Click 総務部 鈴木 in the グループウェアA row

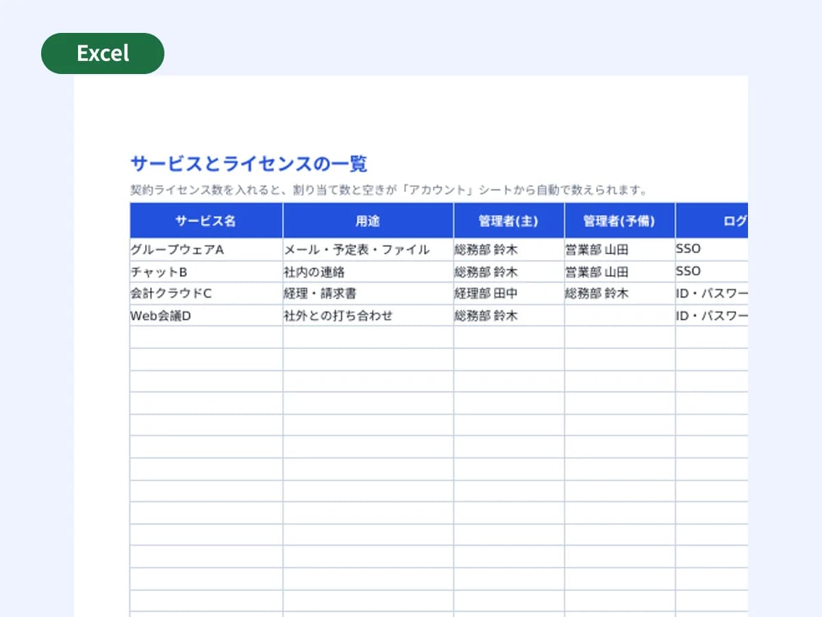(509, 250)
